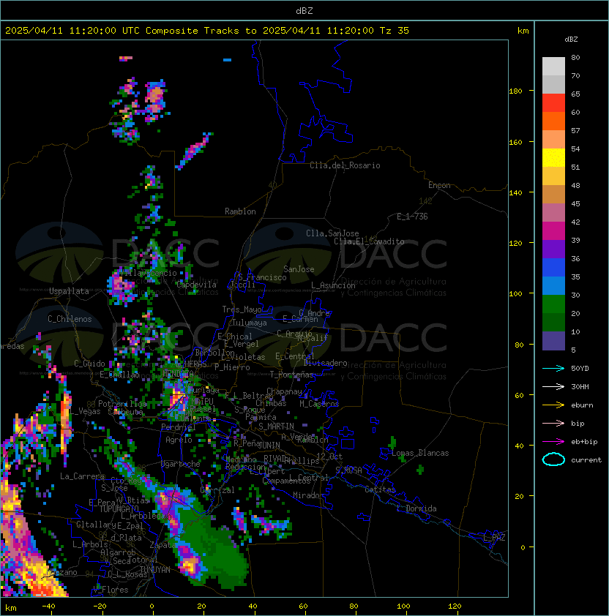Screen dimensions: 609x616
Task: Select the purple 36-39 dBZ color band
Action: click(553, 249)
